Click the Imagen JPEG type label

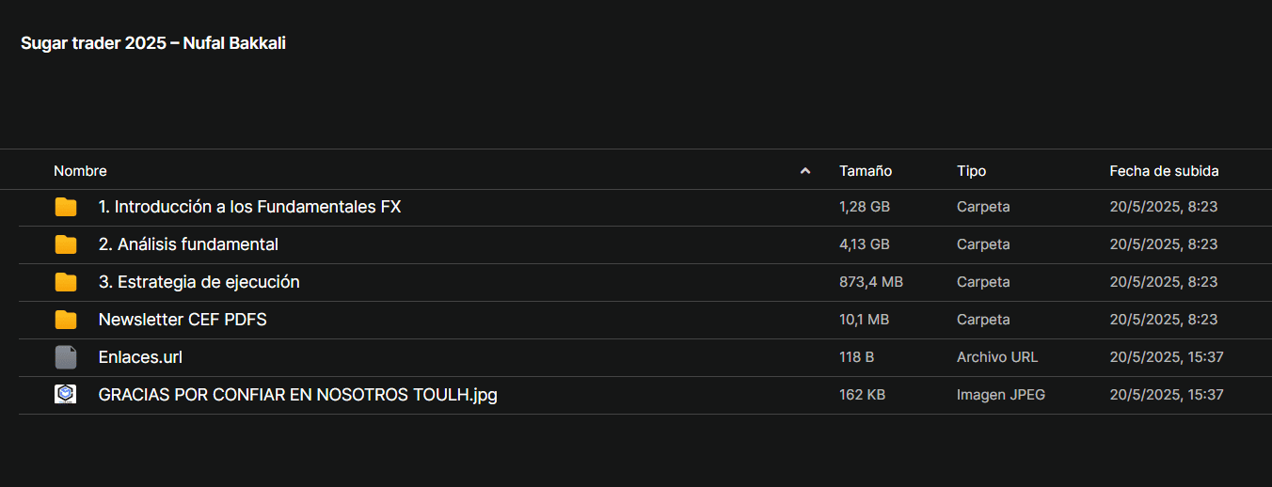coord(1001,395)
